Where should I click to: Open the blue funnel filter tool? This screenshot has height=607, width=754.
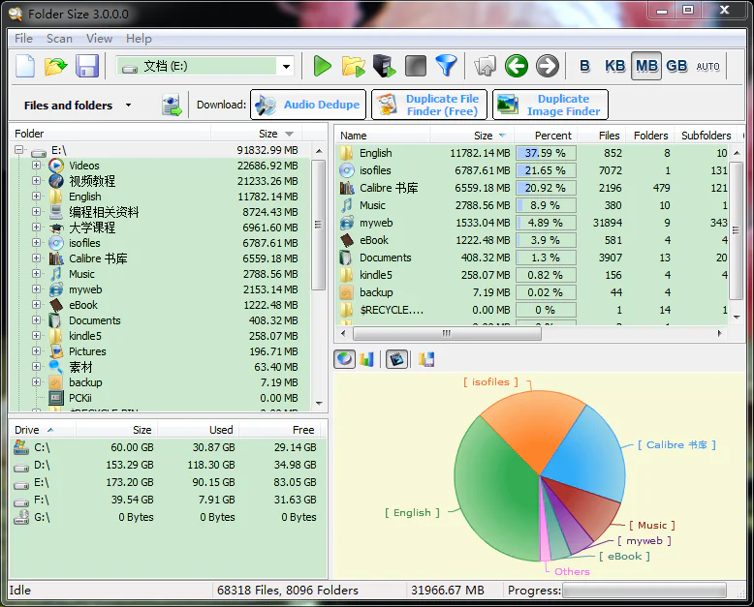click(x=446, y=66)
